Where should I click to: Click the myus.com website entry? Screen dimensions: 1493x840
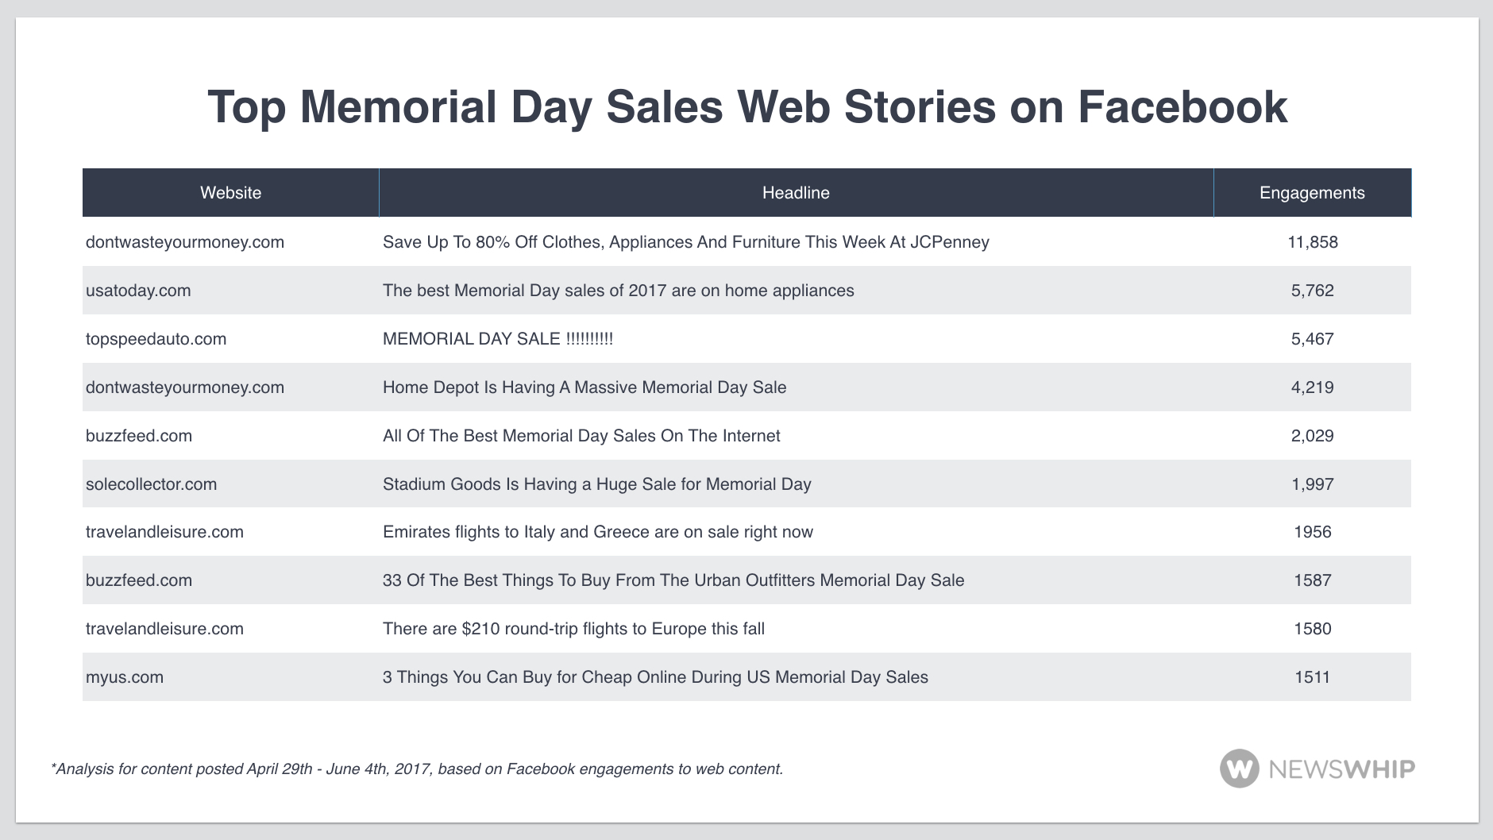(x=125, y=677)
